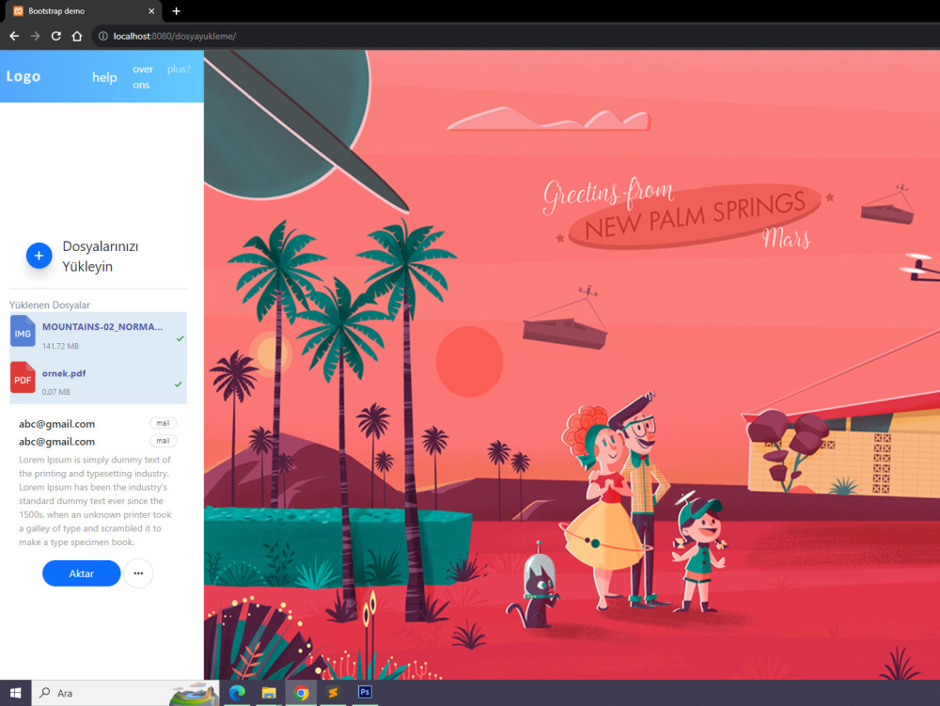Open the over ons menu item
Viewport: 940px width, 706px height.
coord(143,77)
